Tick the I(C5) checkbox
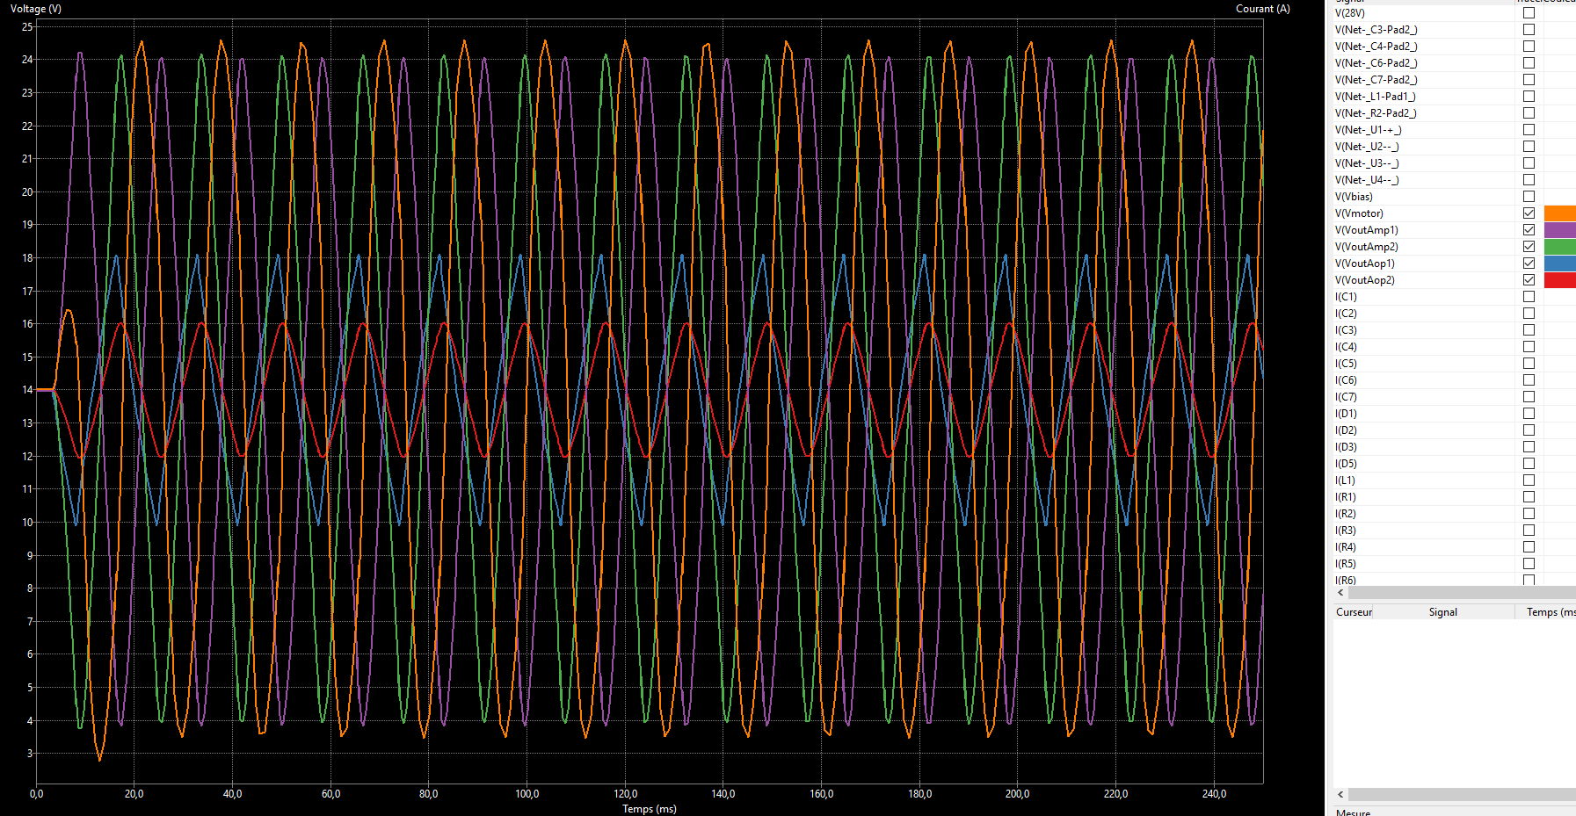 [1529, 364]
